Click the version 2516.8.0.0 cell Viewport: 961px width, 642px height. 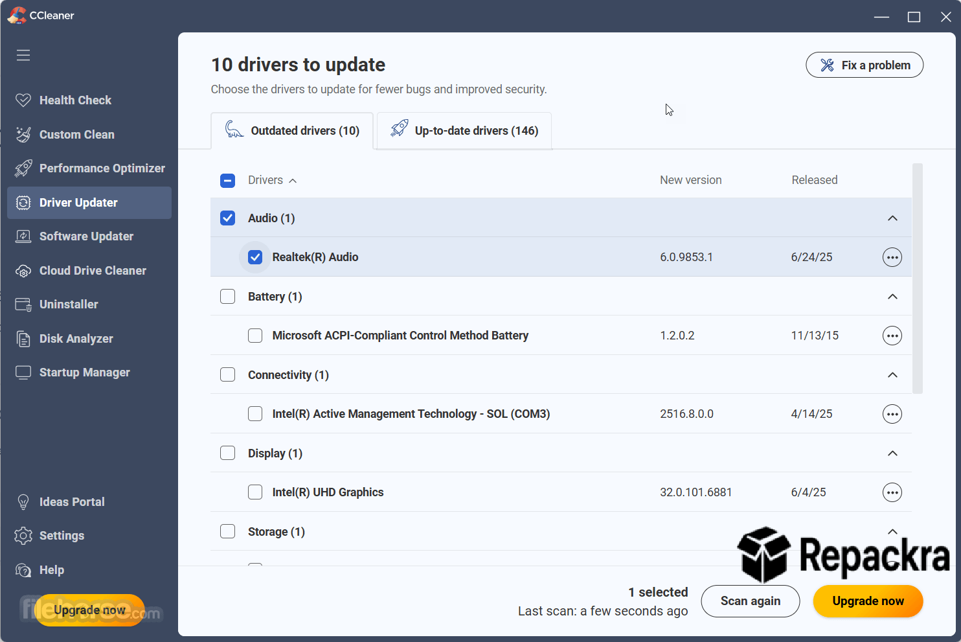[687, 414]
